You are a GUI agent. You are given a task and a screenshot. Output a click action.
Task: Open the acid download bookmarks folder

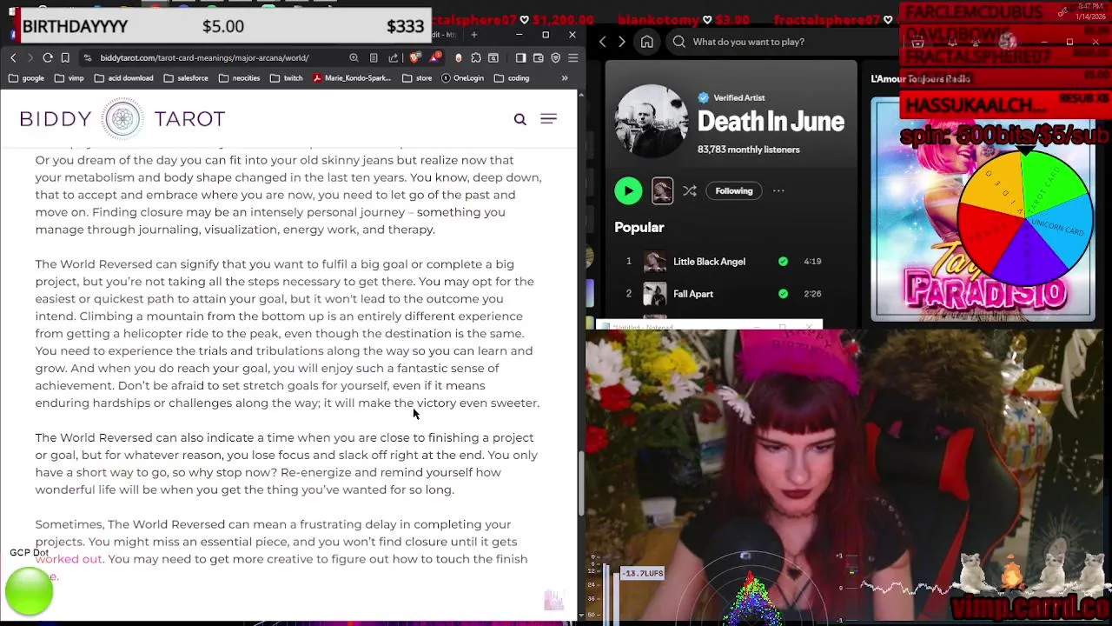click(123, 78)
